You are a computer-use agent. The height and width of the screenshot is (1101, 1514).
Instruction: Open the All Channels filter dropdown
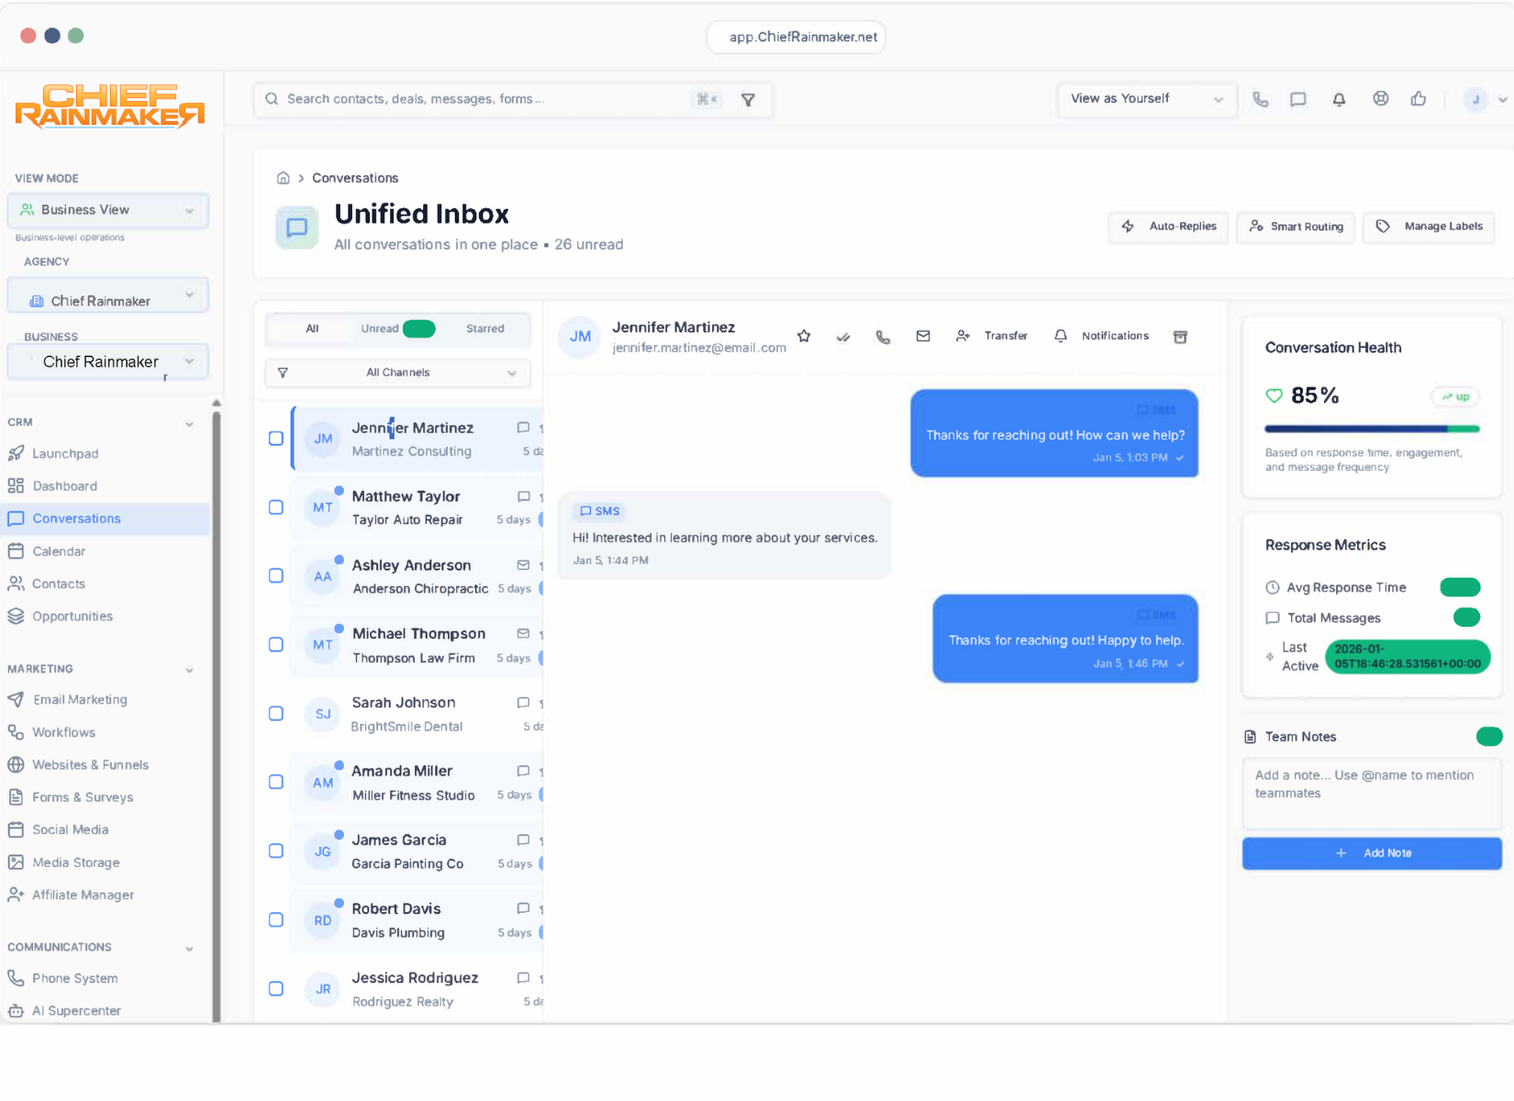tap(397, 373)
